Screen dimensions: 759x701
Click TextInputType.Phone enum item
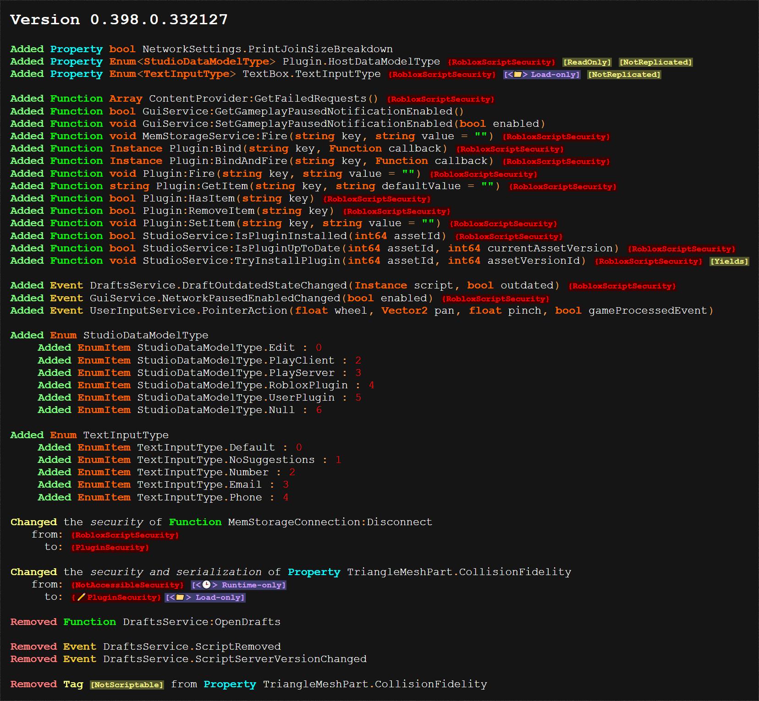tap(199, 497)
